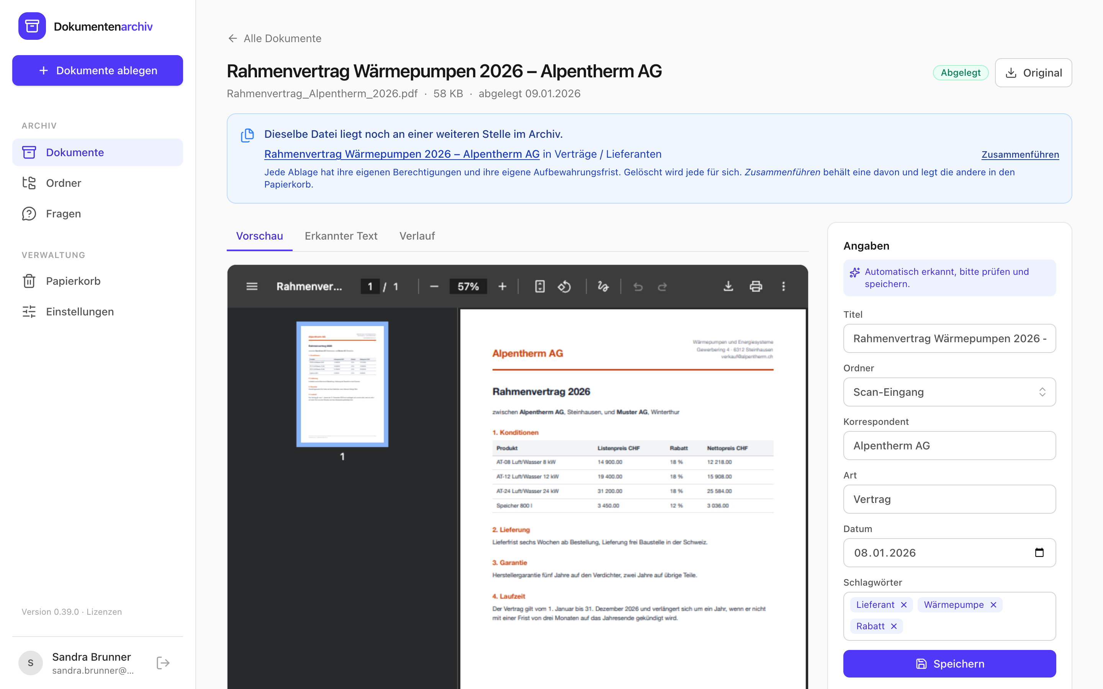1103x689 pixels.
Task: Save the details with Speichern
Action: 949,663
